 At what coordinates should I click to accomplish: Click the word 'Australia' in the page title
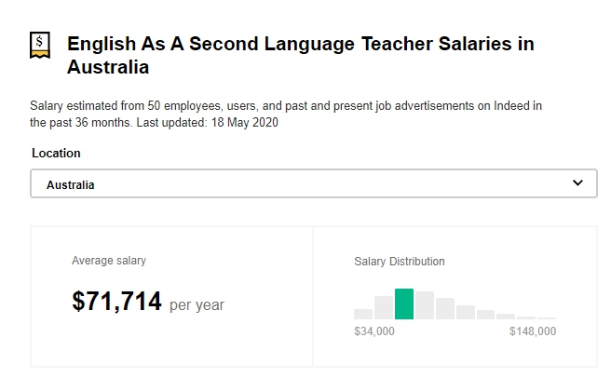click(108, 68)
